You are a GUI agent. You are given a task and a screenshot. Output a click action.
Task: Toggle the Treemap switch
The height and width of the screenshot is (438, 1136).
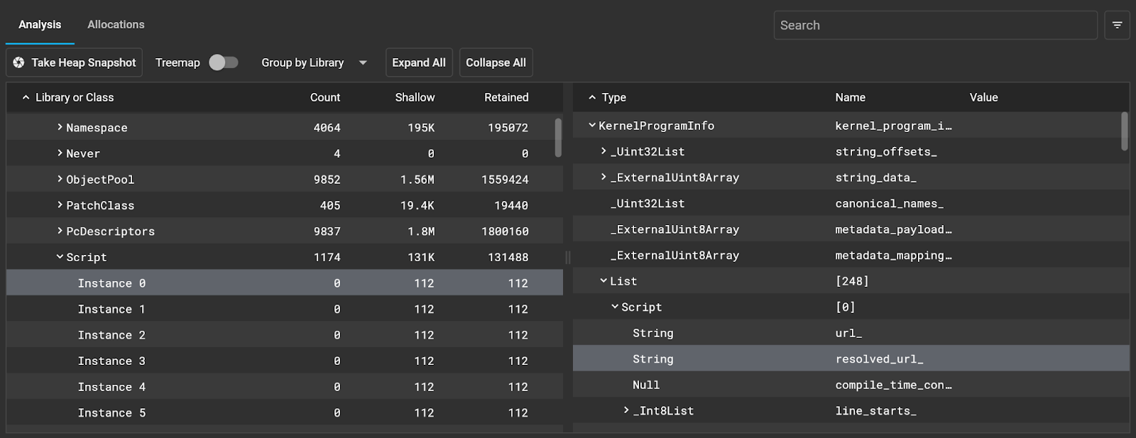click(x=223, y=62)
